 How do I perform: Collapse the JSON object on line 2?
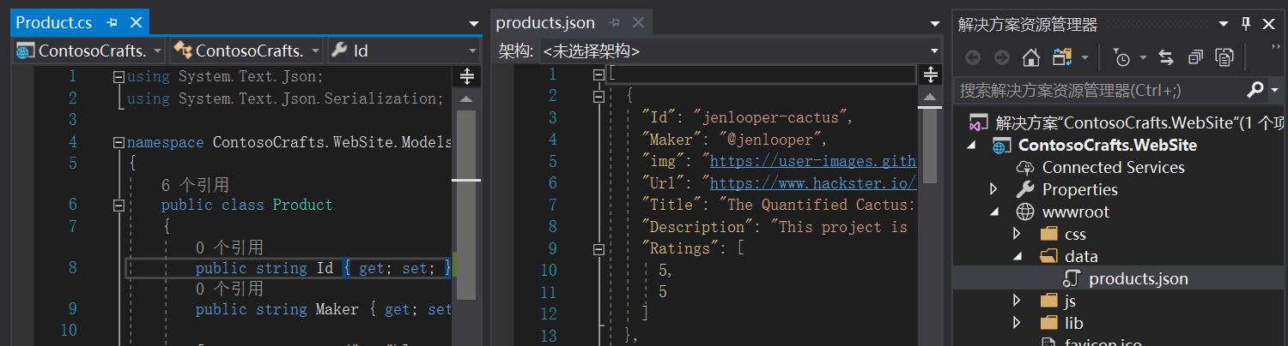(599, 96)
